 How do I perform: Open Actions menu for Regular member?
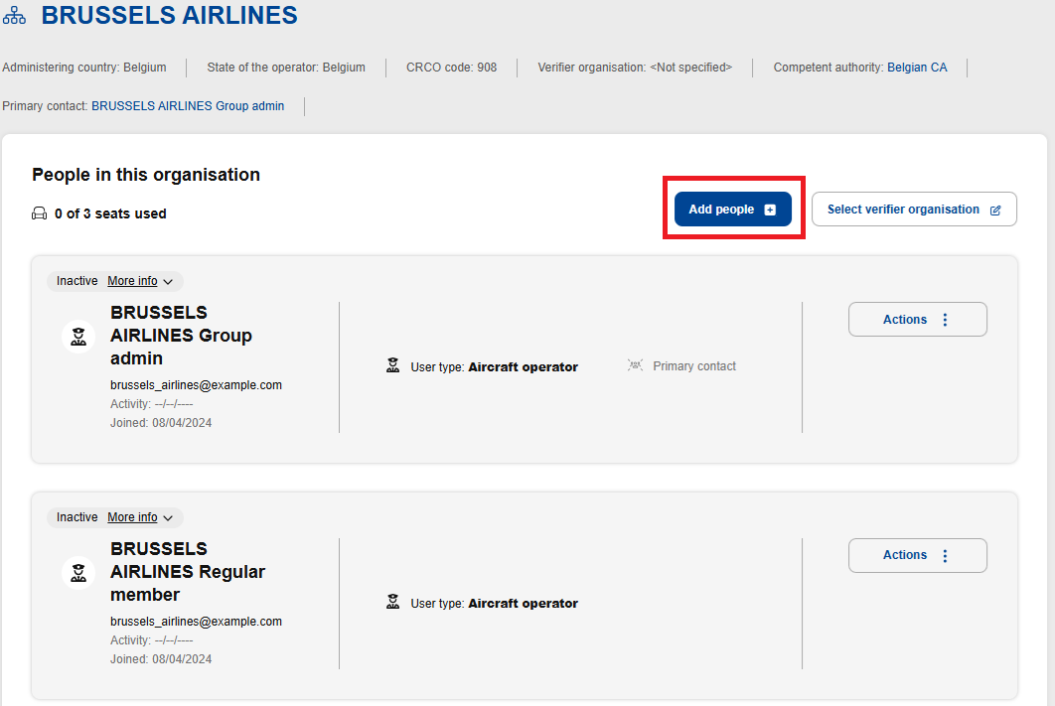917,555
